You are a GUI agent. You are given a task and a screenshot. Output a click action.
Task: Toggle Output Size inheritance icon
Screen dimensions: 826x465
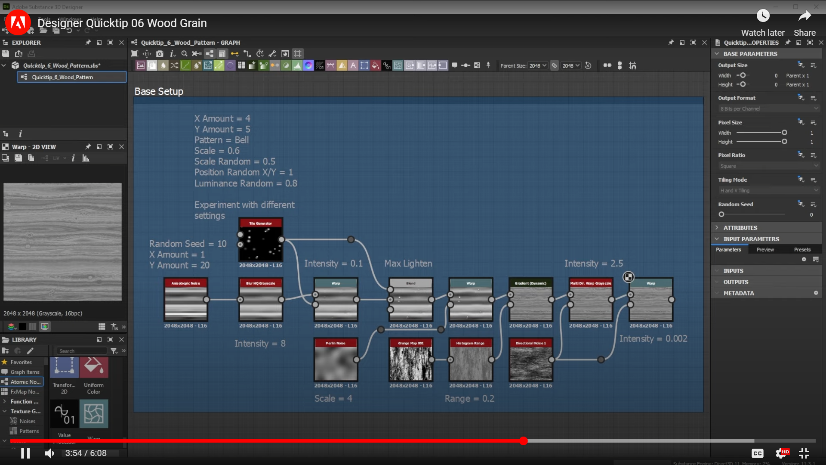tap(801, 65)
